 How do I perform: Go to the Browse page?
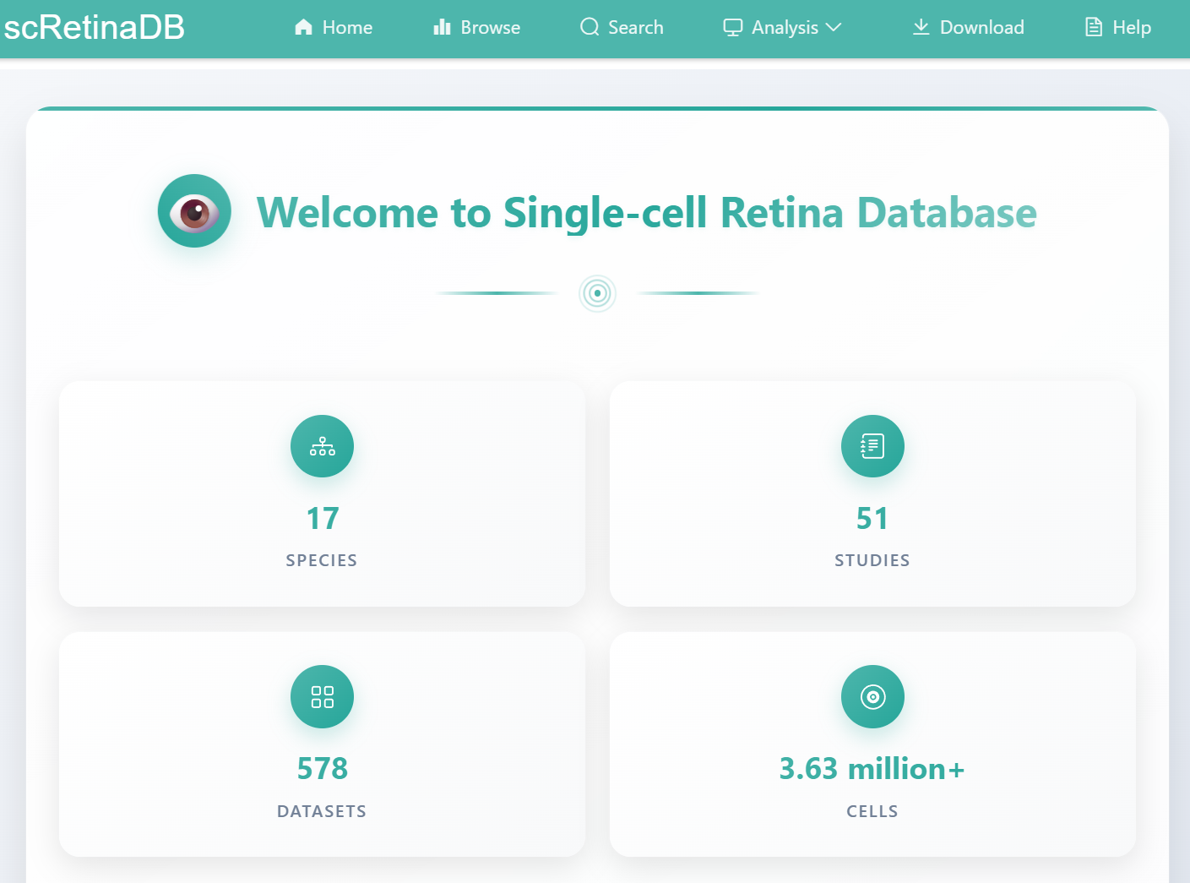click(x=490, y=28)
